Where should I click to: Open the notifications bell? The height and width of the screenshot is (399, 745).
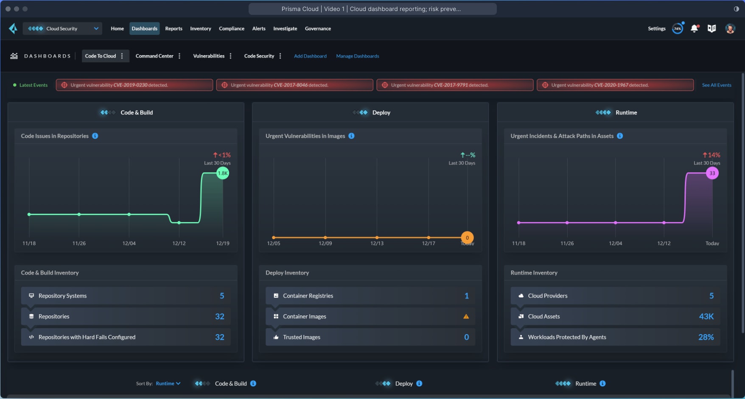coord(695,28)
